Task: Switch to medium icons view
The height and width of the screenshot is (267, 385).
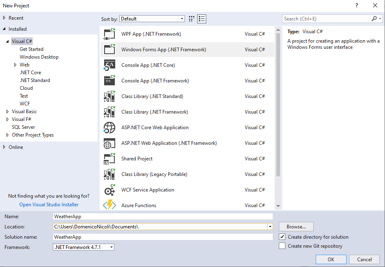Action: [191, 19]
